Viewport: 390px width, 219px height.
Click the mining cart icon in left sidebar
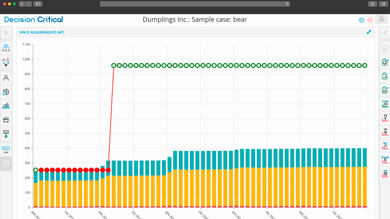coord(6,120)
